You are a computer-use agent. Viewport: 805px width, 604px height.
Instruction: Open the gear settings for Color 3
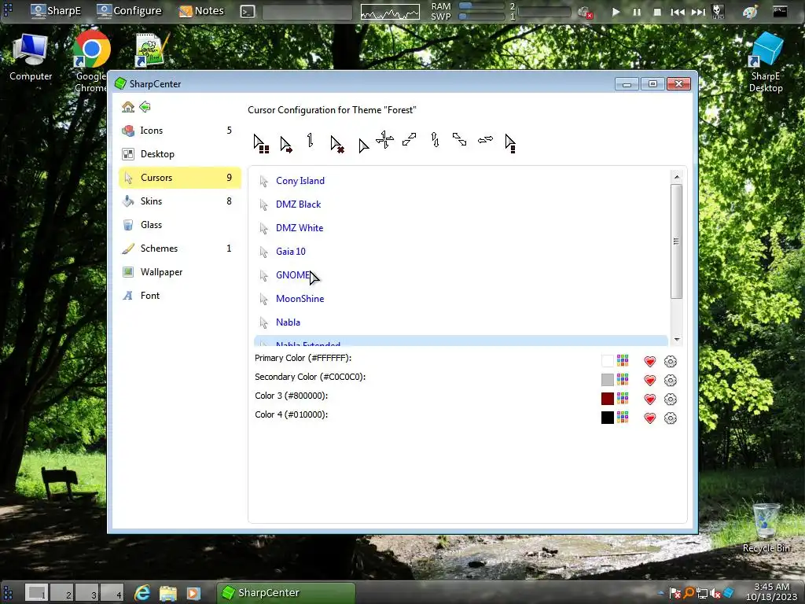click(x=670, y=399)
